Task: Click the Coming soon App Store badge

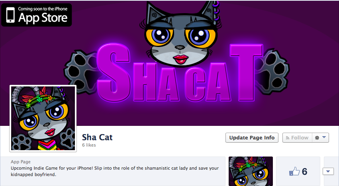Action: 37,15
